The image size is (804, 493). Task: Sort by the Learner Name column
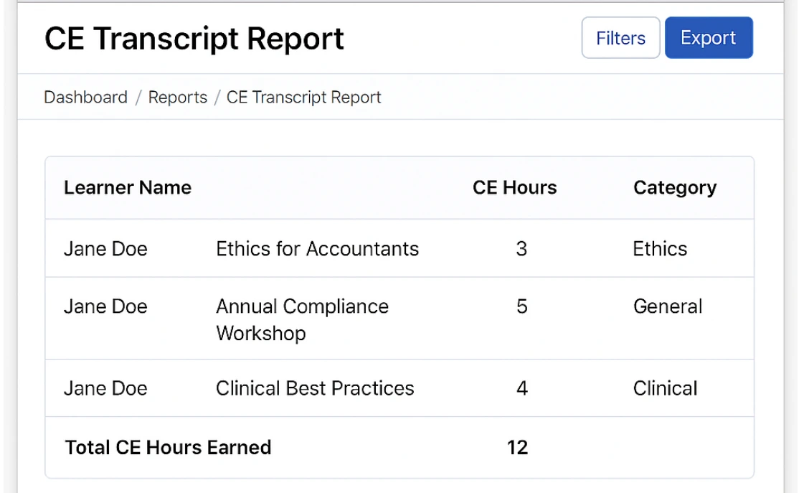click(127, 187)
